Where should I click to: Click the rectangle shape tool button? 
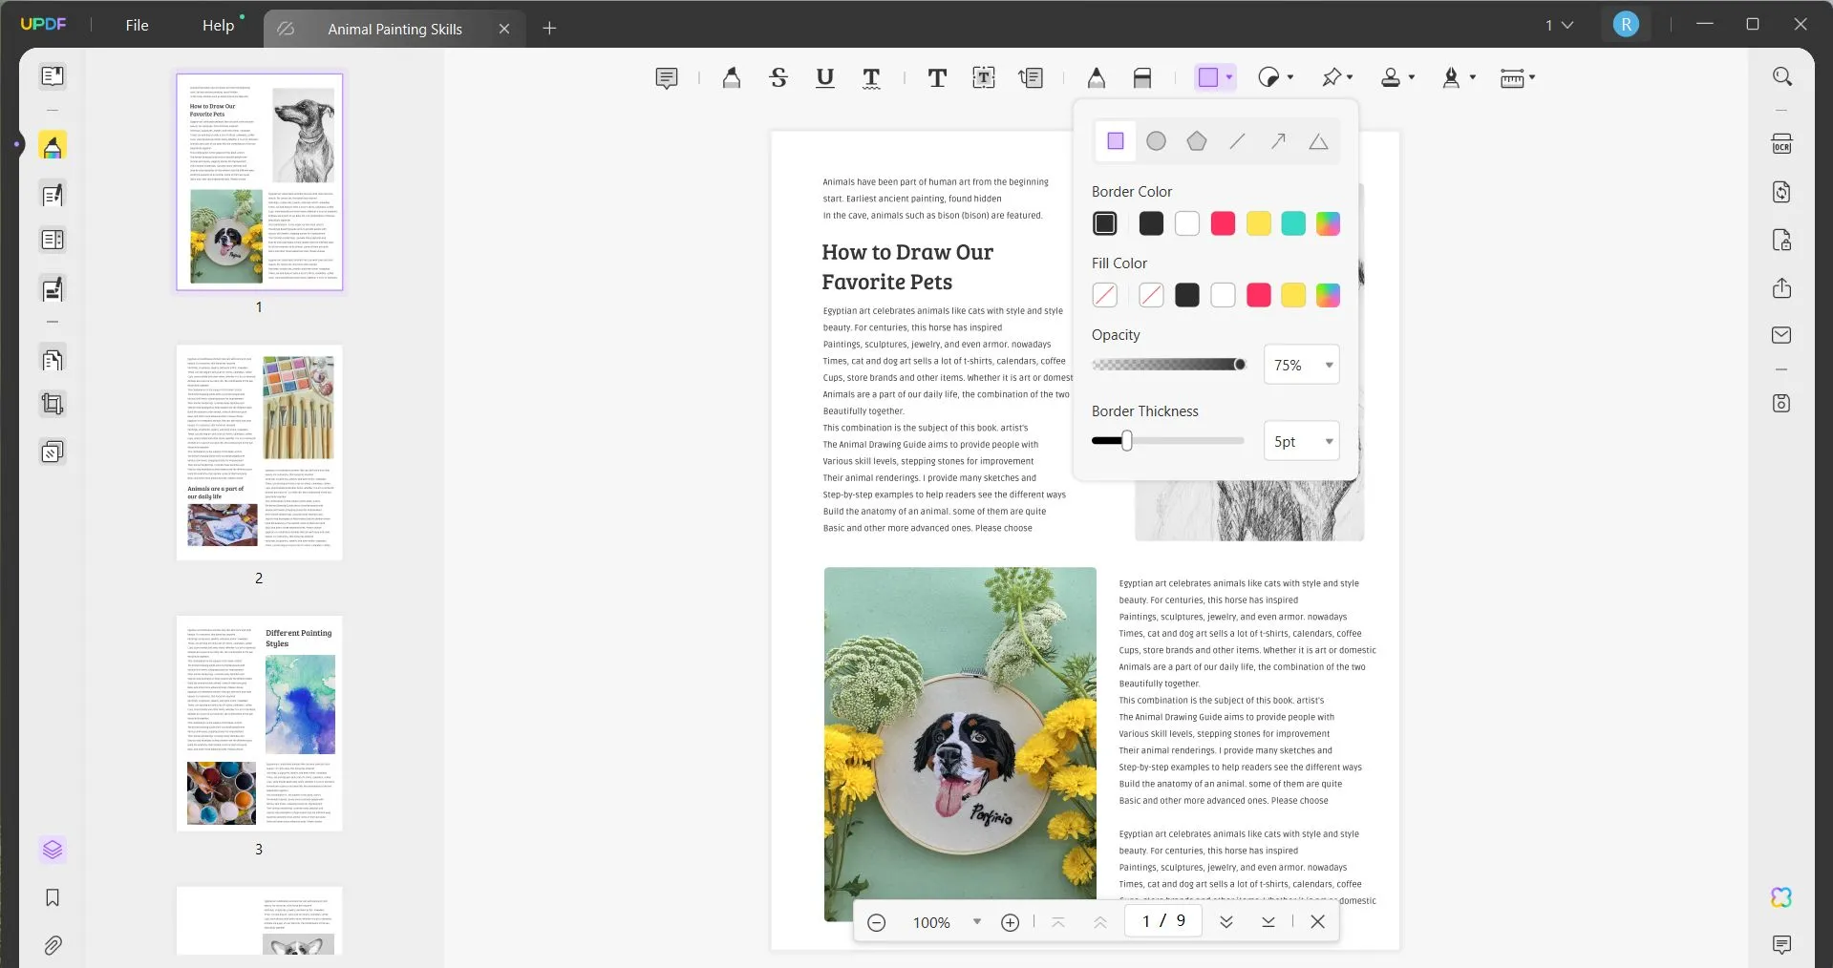tap(1208, 77)
